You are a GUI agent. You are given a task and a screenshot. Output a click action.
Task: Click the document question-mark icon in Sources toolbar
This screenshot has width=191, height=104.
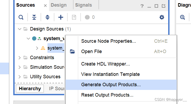74,17
